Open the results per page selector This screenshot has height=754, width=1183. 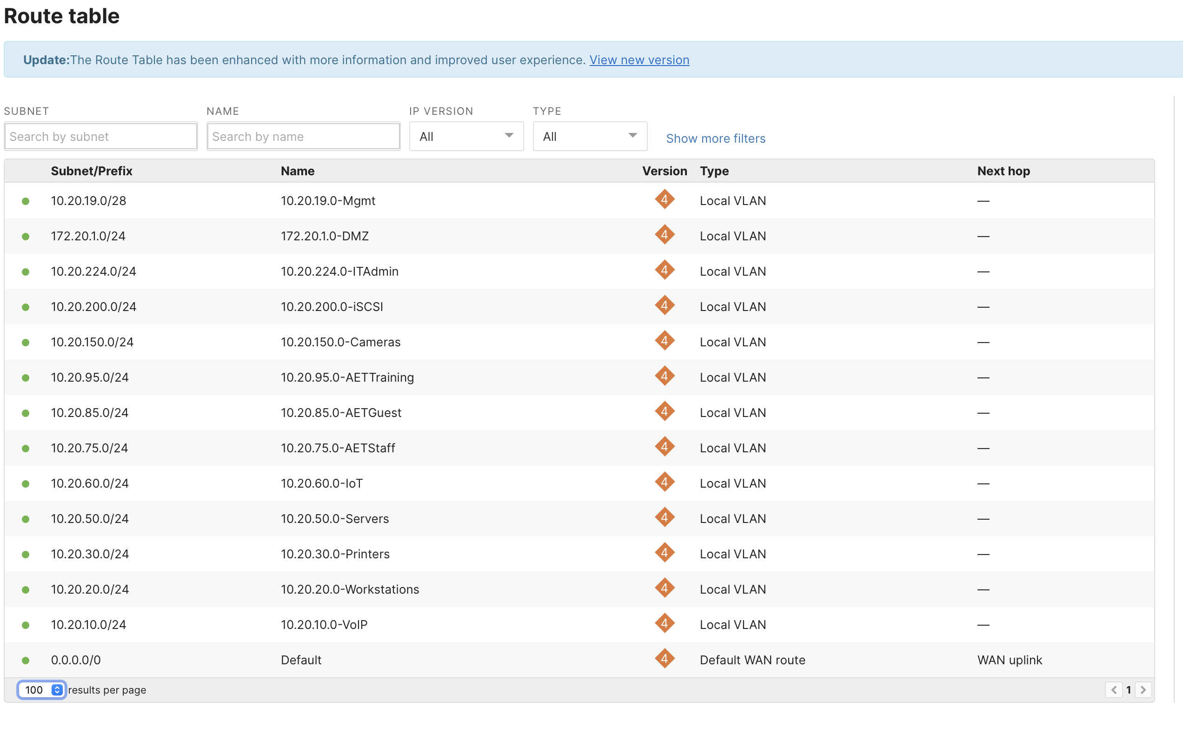click(41, 690)
